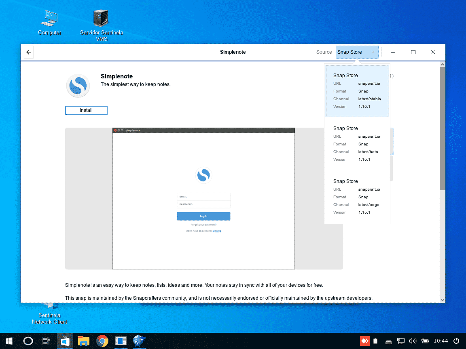The image size is (466, 349).
Task: Open the Simplenote screenshot preview
Action: click(203, 198)
